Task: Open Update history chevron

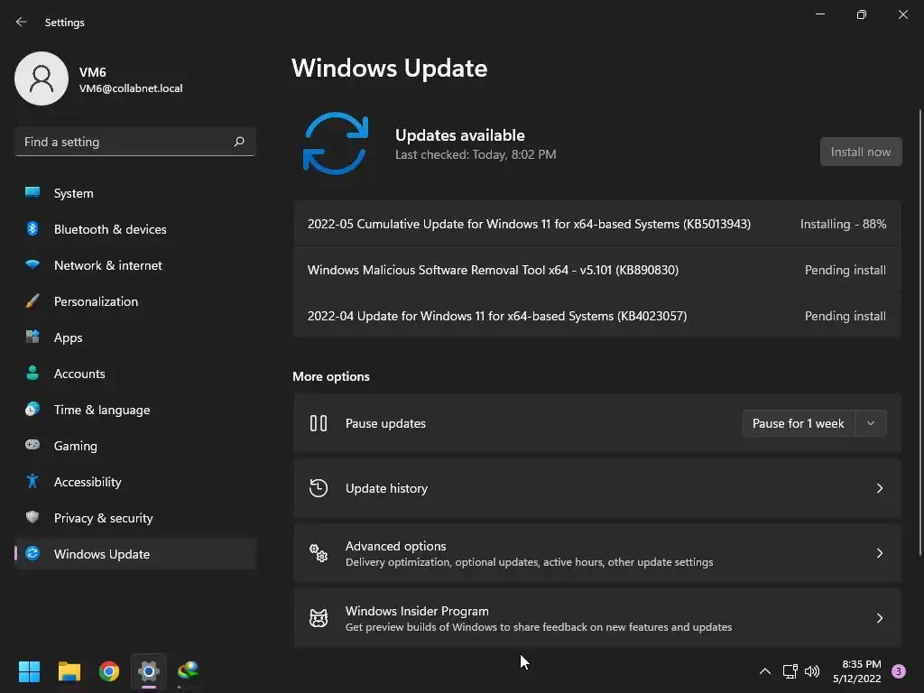Action: coord(879,488)
